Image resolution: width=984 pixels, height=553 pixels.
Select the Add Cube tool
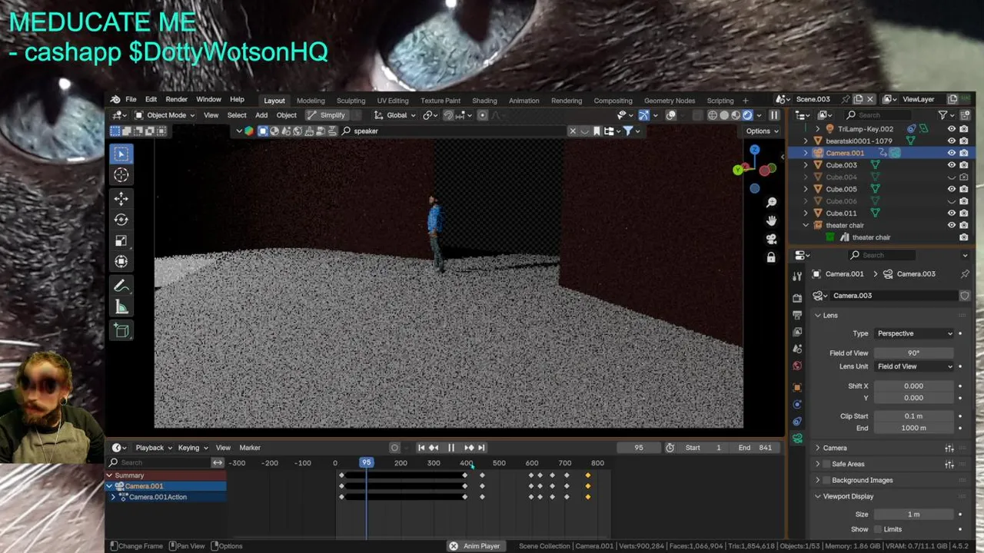tap(121, 331)
